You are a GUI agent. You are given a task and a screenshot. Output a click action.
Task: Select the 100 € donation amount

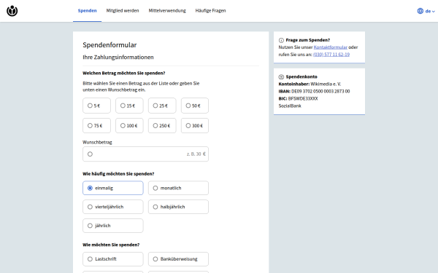[x=129, y=126]
